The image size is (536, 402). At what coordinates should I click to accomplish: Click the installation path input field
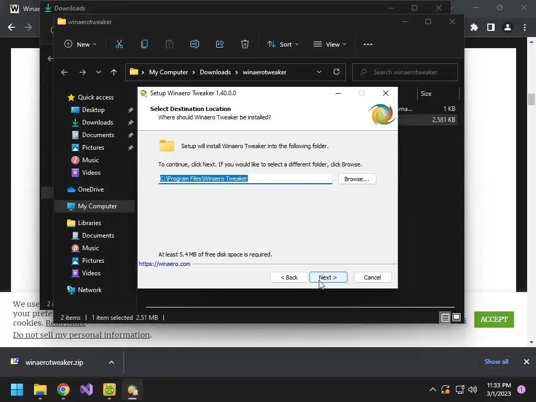(245, 179)
